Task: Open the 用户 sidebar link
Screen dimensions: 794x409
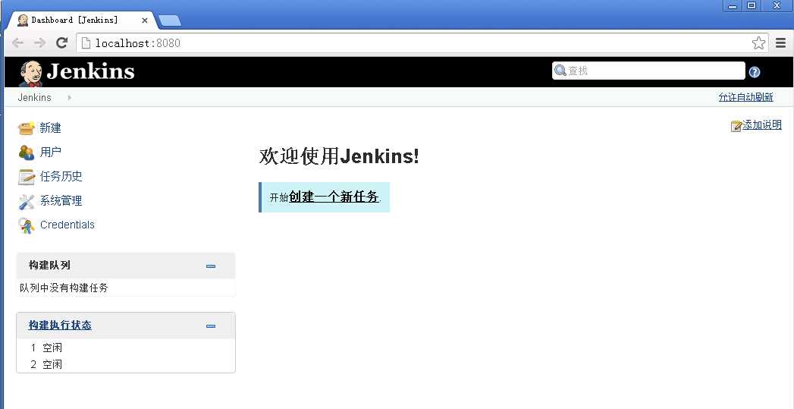Action: click(x=50, y=152)
